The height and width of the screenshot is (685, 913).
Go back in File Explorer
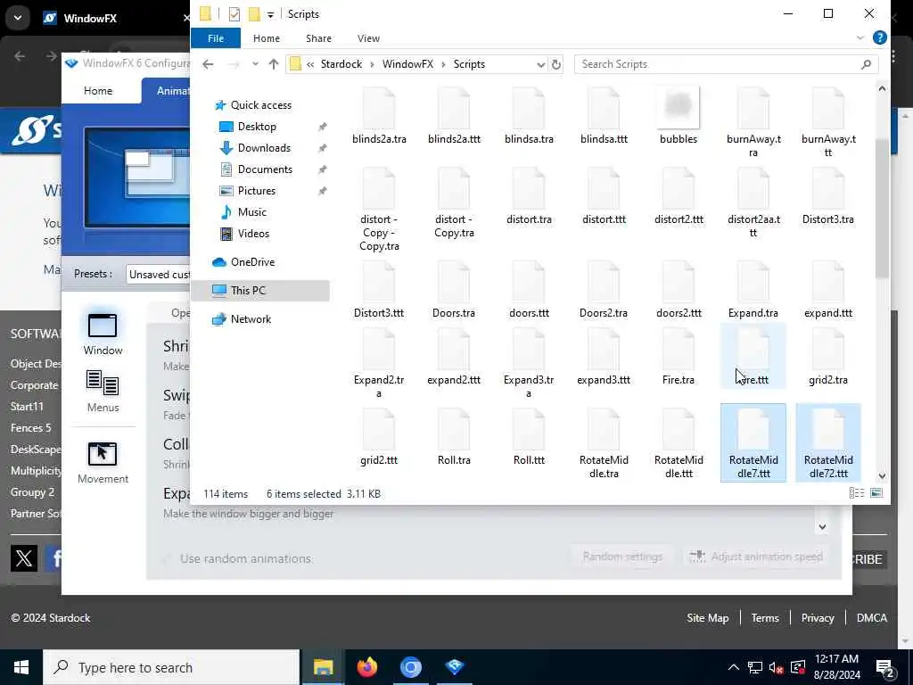pos(208,64)
